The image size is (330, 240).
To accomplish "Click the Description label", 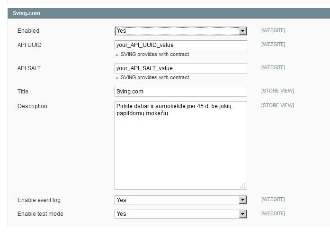I will coord(32,106).
